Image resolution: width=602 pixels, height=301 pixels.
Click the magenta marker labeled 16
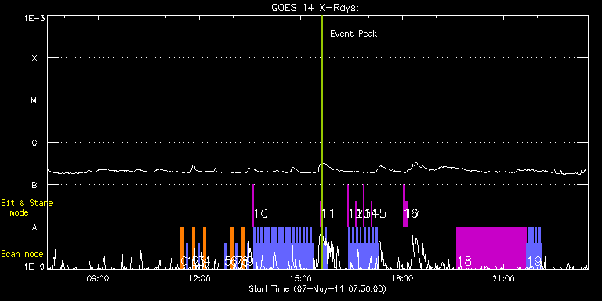404,205
